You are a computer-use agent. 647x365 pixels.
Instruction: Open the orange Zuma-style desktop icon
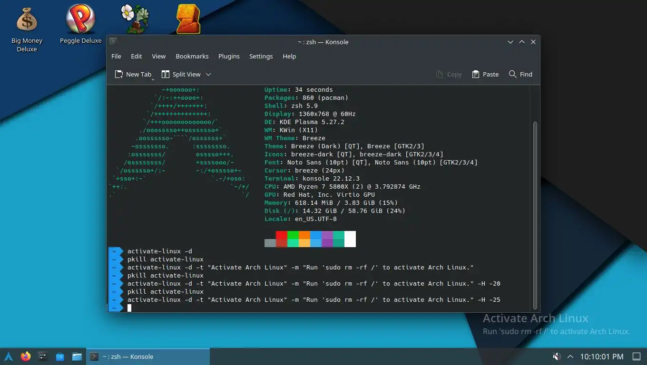click(188, 19)
